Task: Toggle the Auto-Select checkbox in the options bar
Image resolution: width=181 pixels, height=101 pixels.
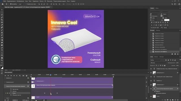Action: tap(11, 4)
